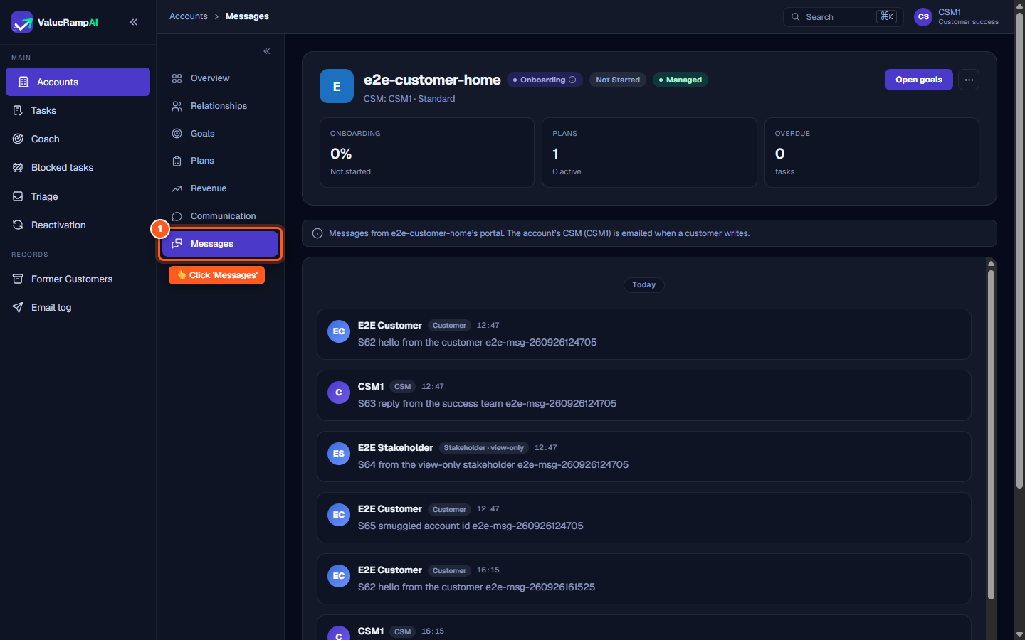Viewport: 1025px width, 640px height.
Task: Click the Triage inbox icon
Action: click(x=18, y=196)
